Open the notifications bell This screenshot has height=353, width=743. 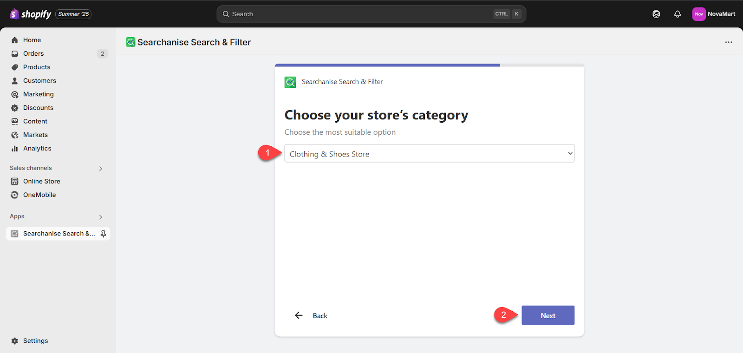tap(678, 14)
